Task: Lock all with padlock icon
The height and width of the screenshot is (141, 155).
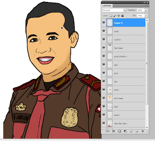Action: 122,15
